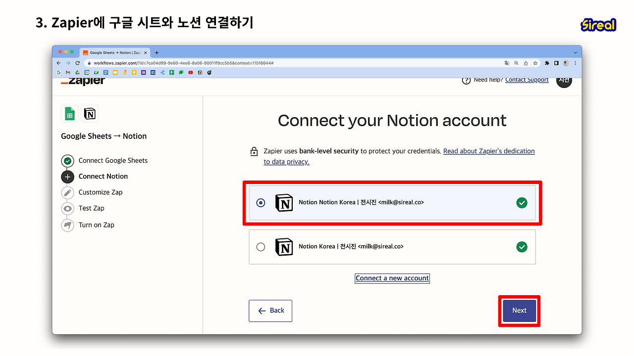Open the bomb-shaped bookmark icon
Image resolution: width=634 pixels, height=356 pixels.
(210, 72)
